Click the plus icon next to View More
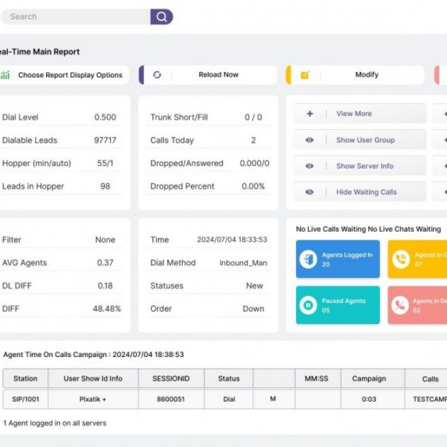The height and width of the screenshot is (447, 447). 310,113
